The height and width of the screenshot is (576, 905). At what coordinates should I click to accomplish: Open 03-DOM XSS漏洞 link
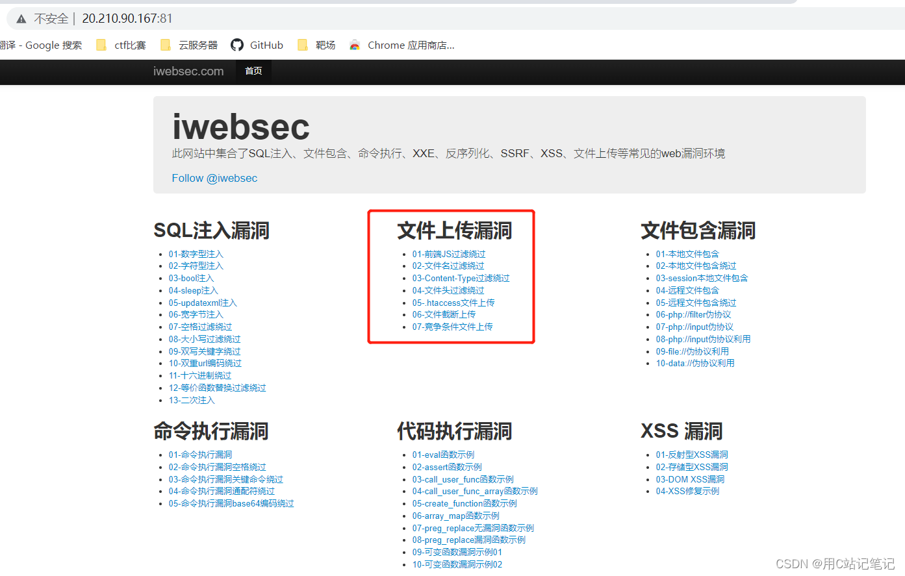tap(690, 479)
